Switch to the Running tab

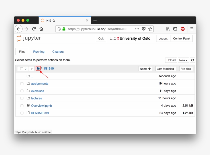[39, 52]
